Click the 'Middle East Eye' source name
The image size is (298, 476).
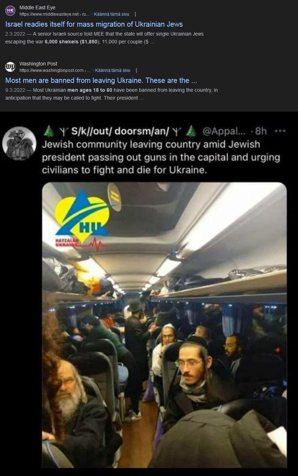[37, 7]
